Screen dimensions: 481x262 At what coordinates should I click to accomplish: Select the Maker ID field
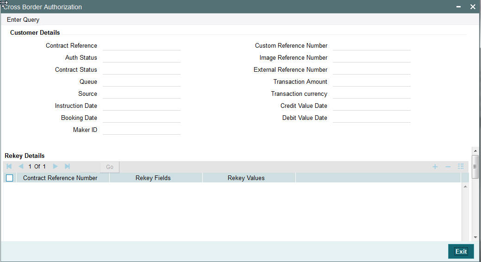[x=142, y=130]
